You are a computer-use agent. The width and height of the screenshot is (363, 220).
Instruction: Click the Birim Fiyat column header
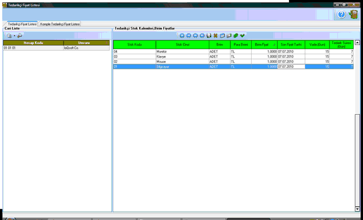click(264, 45)
